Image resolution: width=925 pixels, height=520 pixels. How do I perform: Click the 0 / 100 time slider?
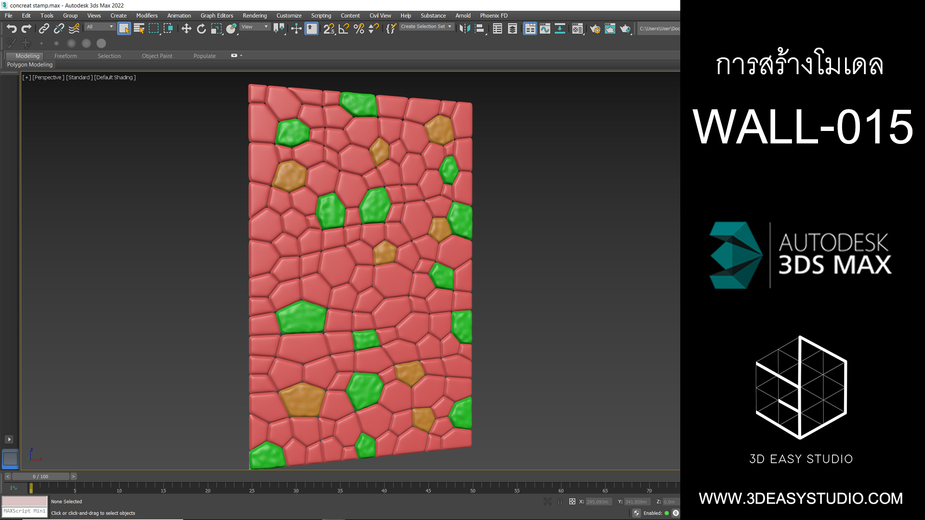40,477
